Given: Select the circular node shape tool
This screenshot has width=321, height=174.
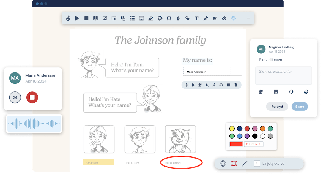Looking at the screenshot, I should tap(223, 163).
